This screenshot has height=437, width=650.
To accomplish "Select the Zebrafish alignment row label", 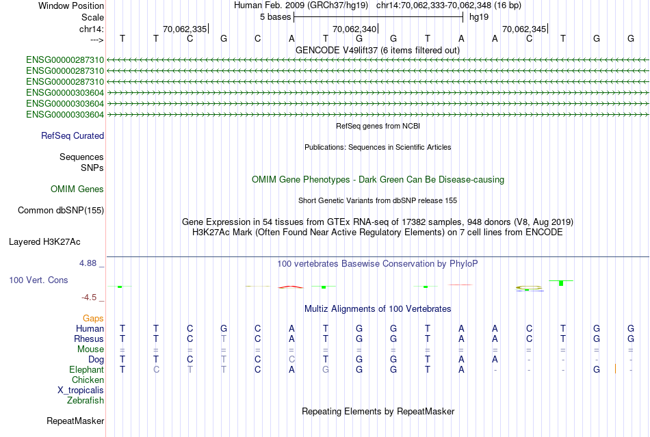I will (x=86, y=401).
